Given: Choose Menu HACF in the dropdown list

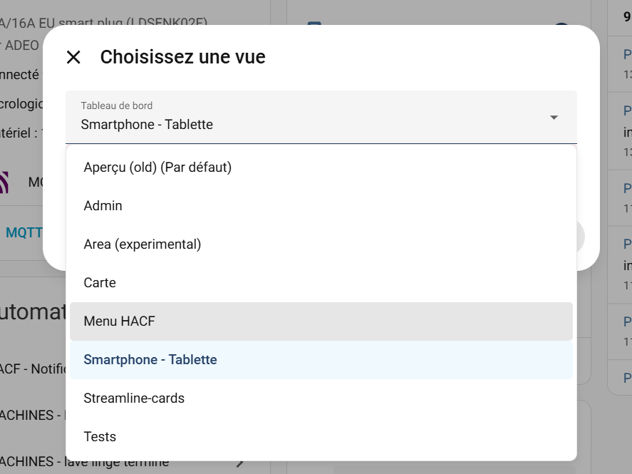Looking at the screenshot, I should point(119,321).
